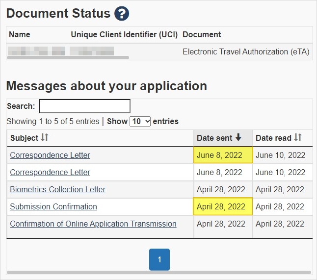
Task: Open the first Correspondence Letter link
Action: pos(50,155)
